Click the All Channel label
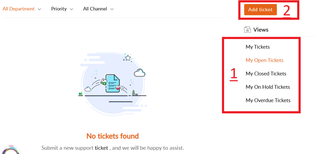The width and height of the screenshot is (317, 154). click(95, 9)
